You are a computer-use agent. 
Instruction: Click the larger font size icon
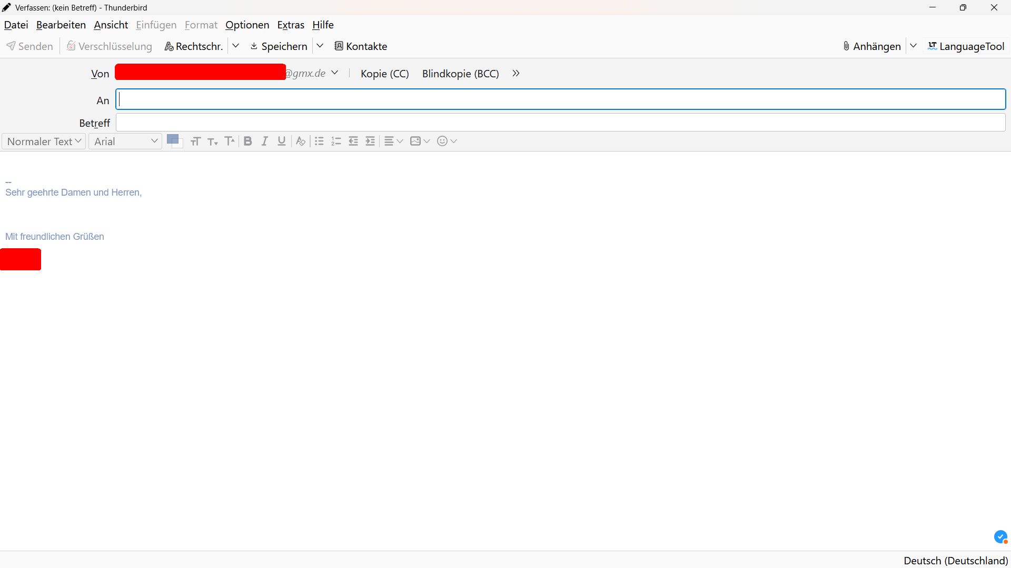(230, 141)
